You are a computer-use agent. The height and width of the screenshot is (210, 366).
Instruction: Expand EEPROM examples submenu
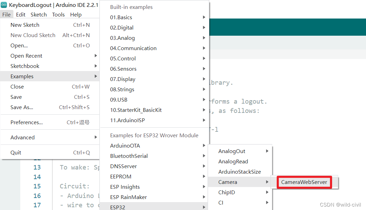pos(154,176)
